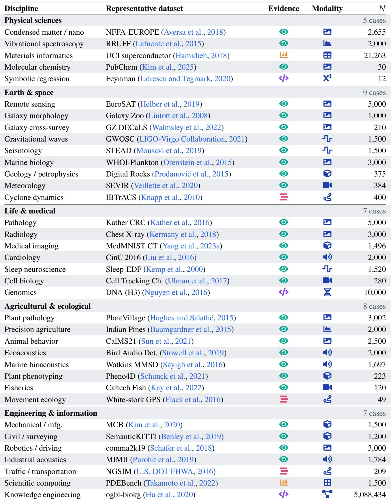The height and width of the screenshot is (500, 391).
Task: Click the area-chart modality icon for RRUFF
Action: [327, 43]
